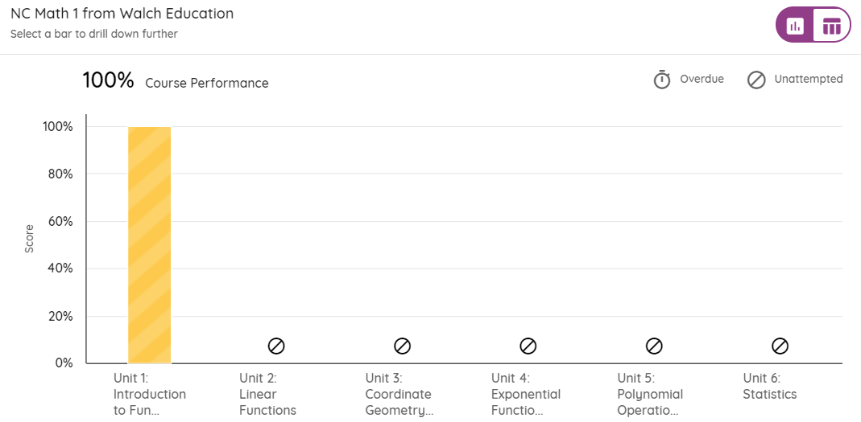Click the Unit 6: Statistics label
The image size is (861, 422).
pyautogui.click(x=769, y=387)
